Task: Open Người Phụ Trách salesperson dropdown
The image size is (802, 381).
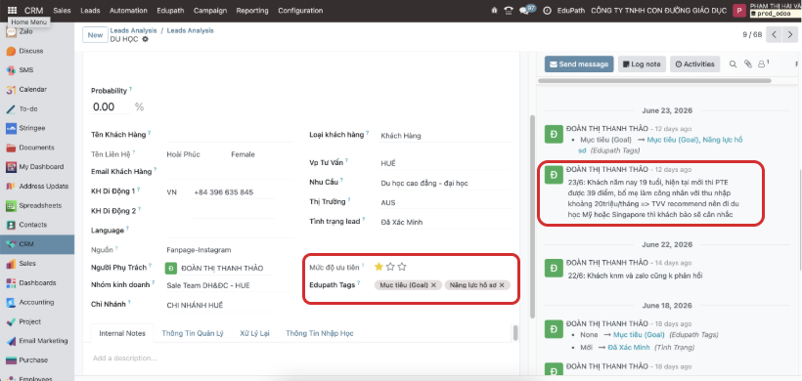Action: tap(220, 268)
